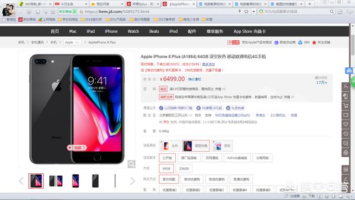Open the shopping cart sidebar icon
The image size is (355, 200).
pos(346,106)
